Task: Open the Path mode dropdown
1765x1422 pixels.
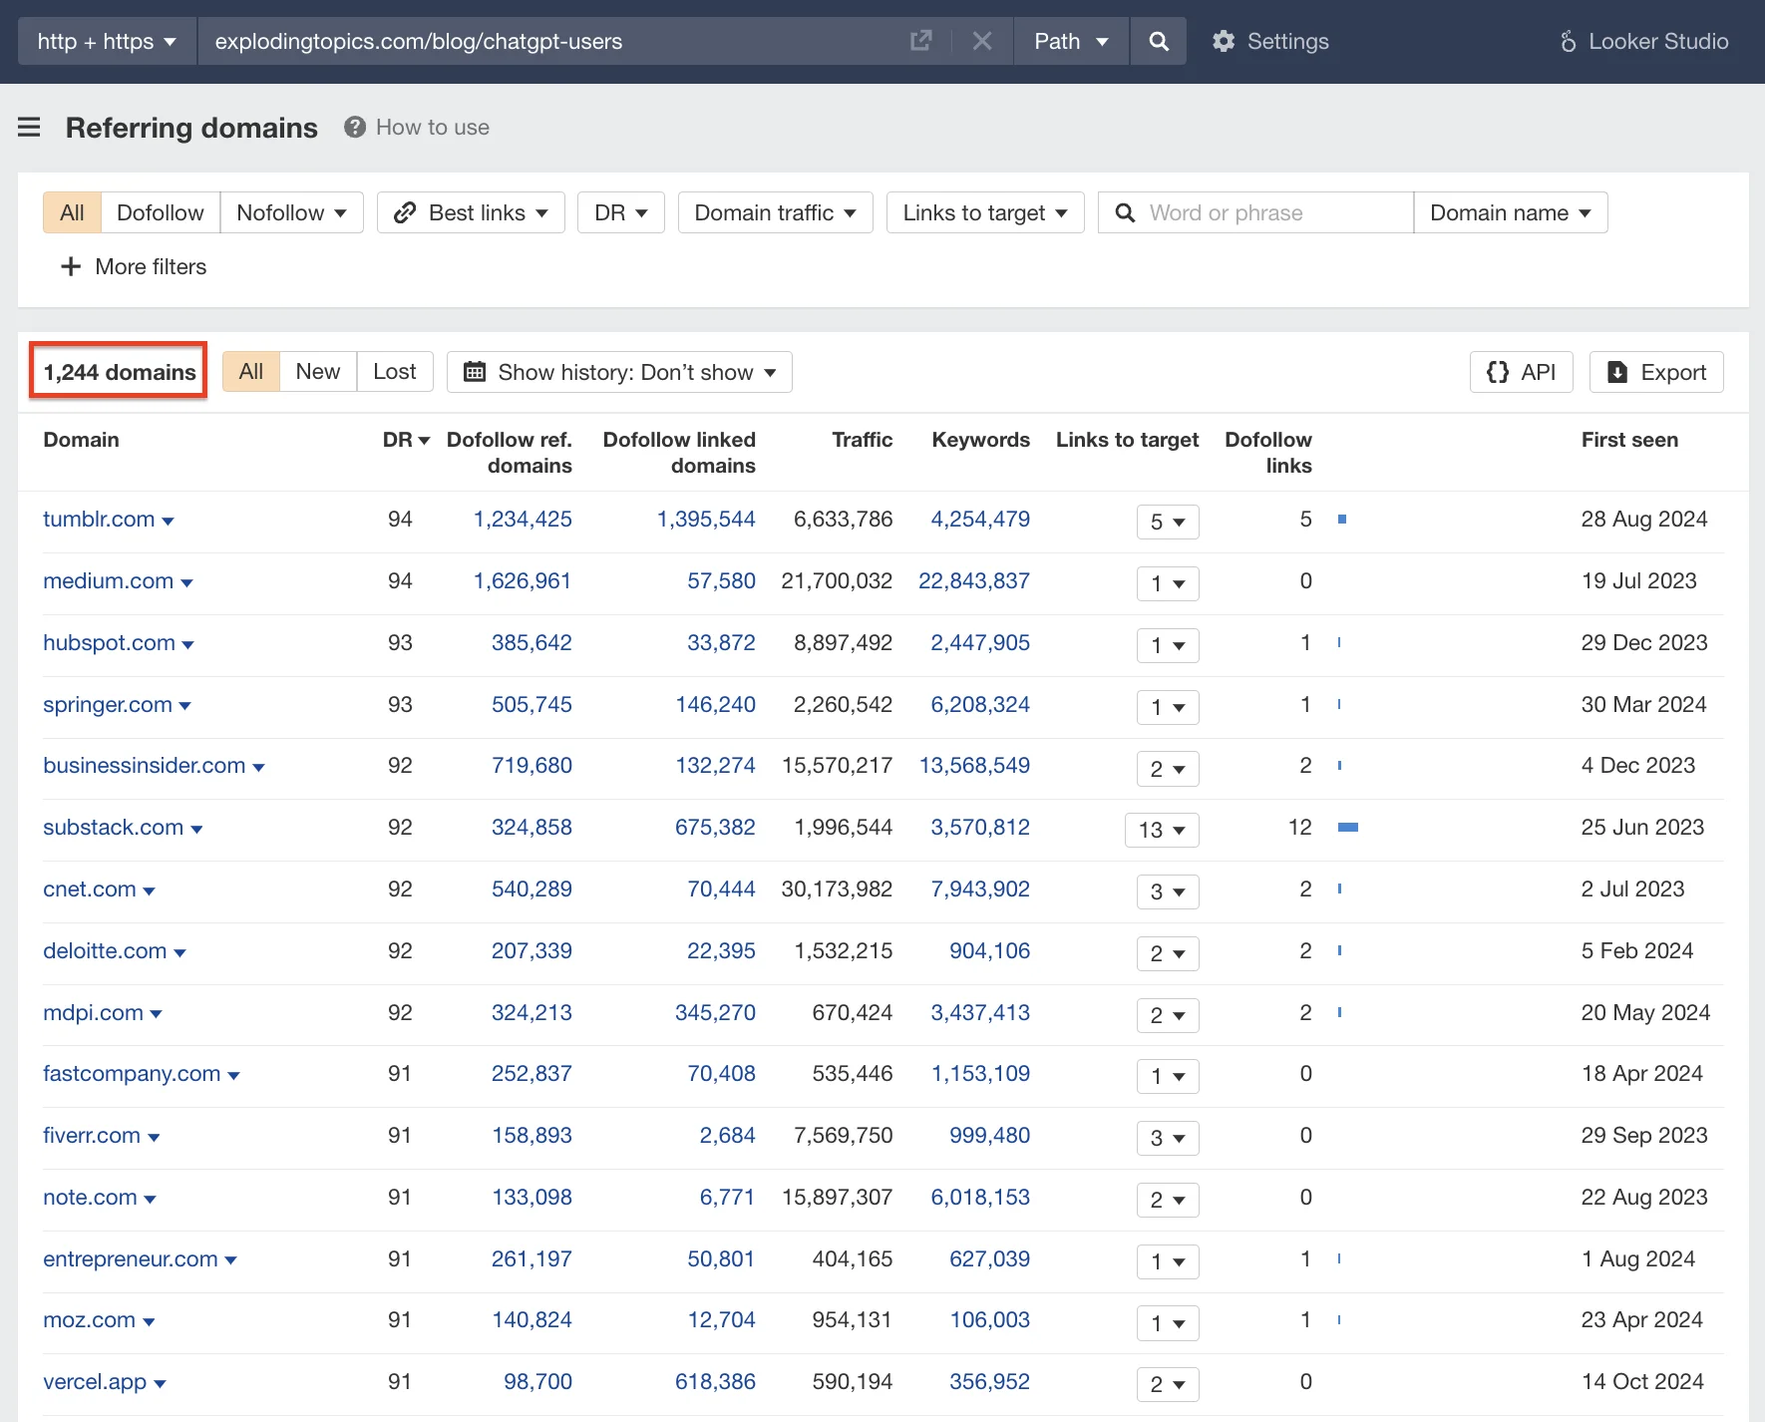Action: (1071, 41)
